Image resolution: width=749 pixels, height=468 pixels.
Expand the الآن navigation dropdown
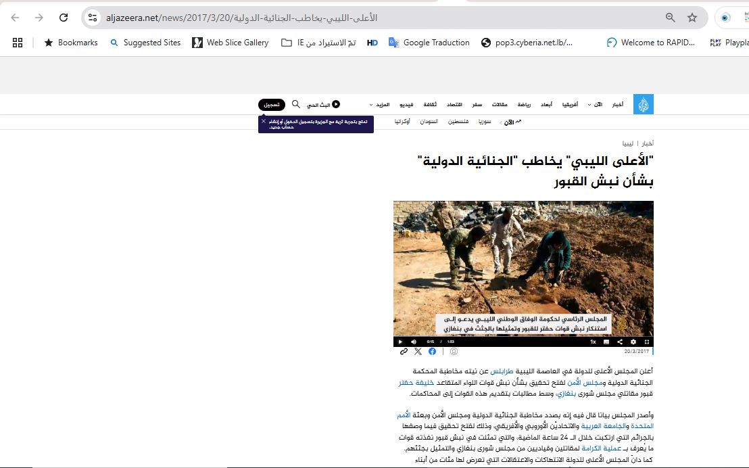(595, 105)
